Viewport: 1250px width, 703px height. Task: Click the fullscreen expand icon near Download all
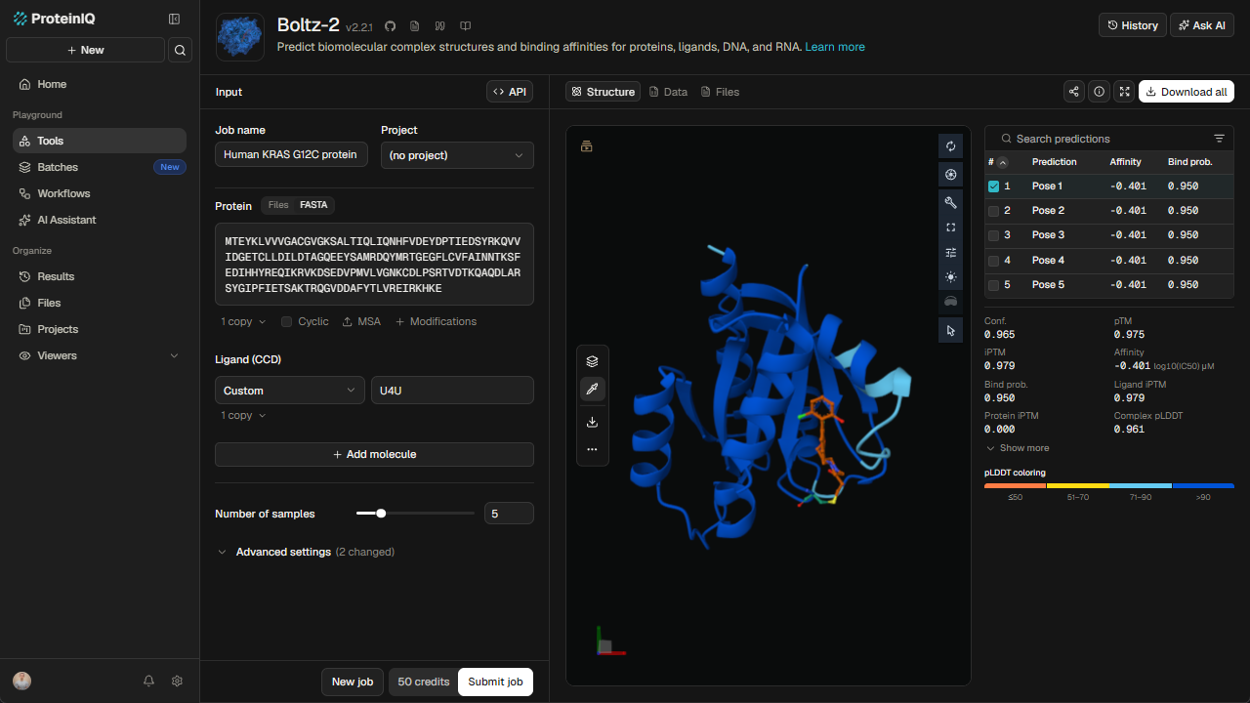[1125, 92]
